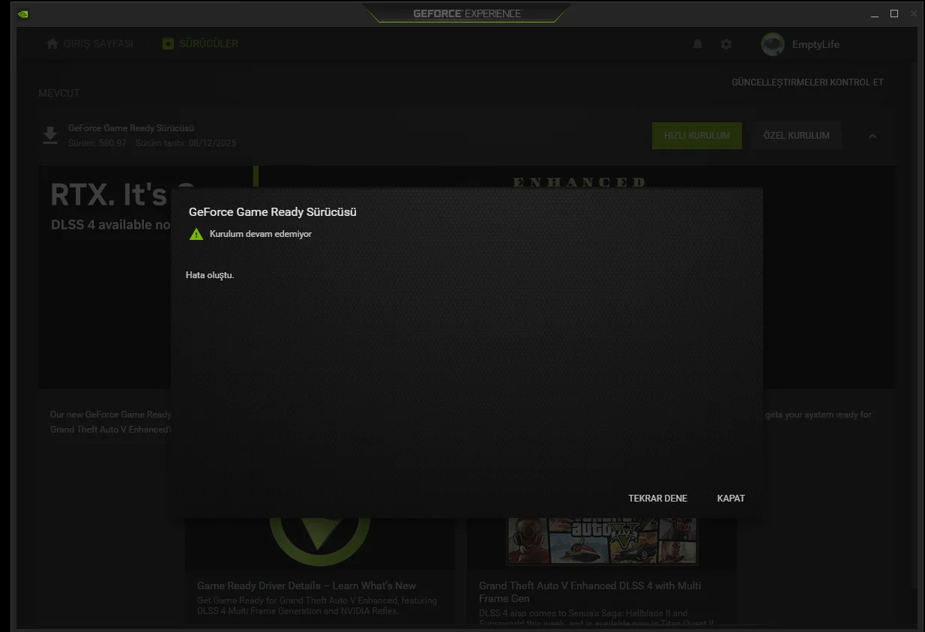Click the NVIDIA logo in title bar
Screen dimensions: 925x632
(x=23, y=13)
